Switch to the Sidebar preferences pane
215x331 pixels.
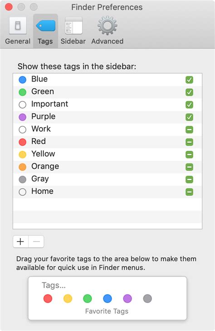[73, 31]
